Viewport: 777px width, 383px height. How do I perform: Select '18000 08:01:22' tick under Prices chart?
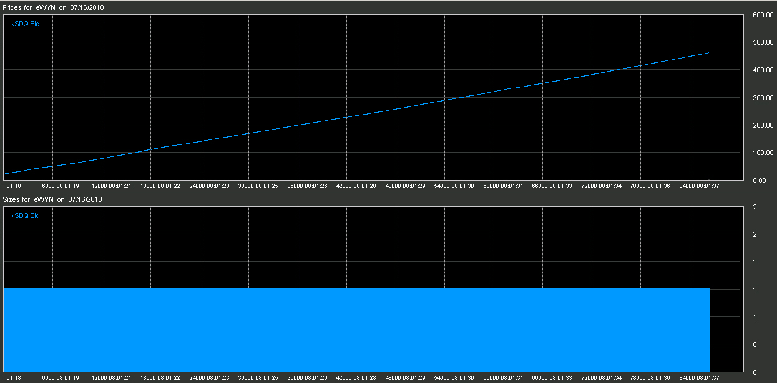tap(160, 186)
